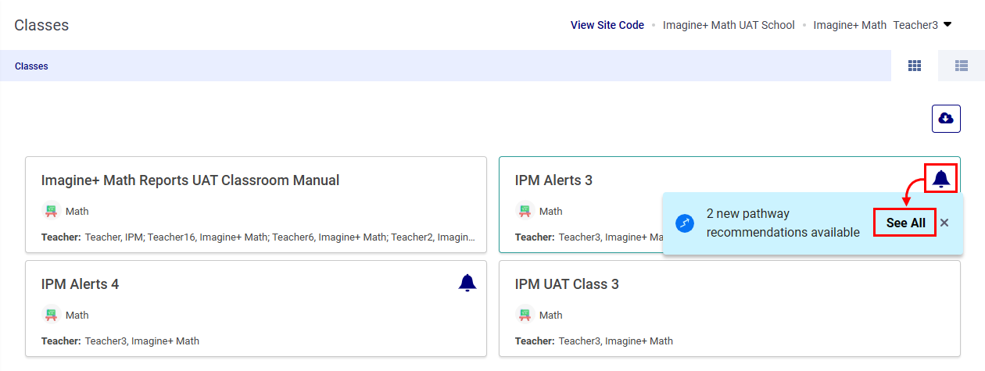This screenshot has height=371, width=985.
Task: Open alerts bell on IPM Alerts 3
Action: 941,179
